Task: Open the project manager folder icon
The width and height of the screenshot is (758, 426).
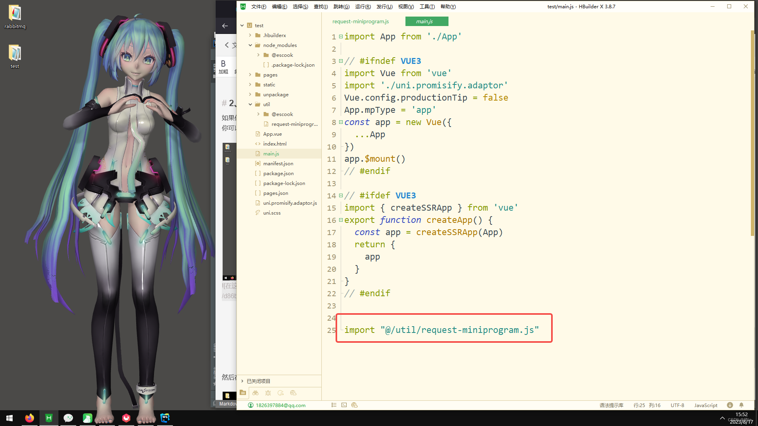Action: 243,393
